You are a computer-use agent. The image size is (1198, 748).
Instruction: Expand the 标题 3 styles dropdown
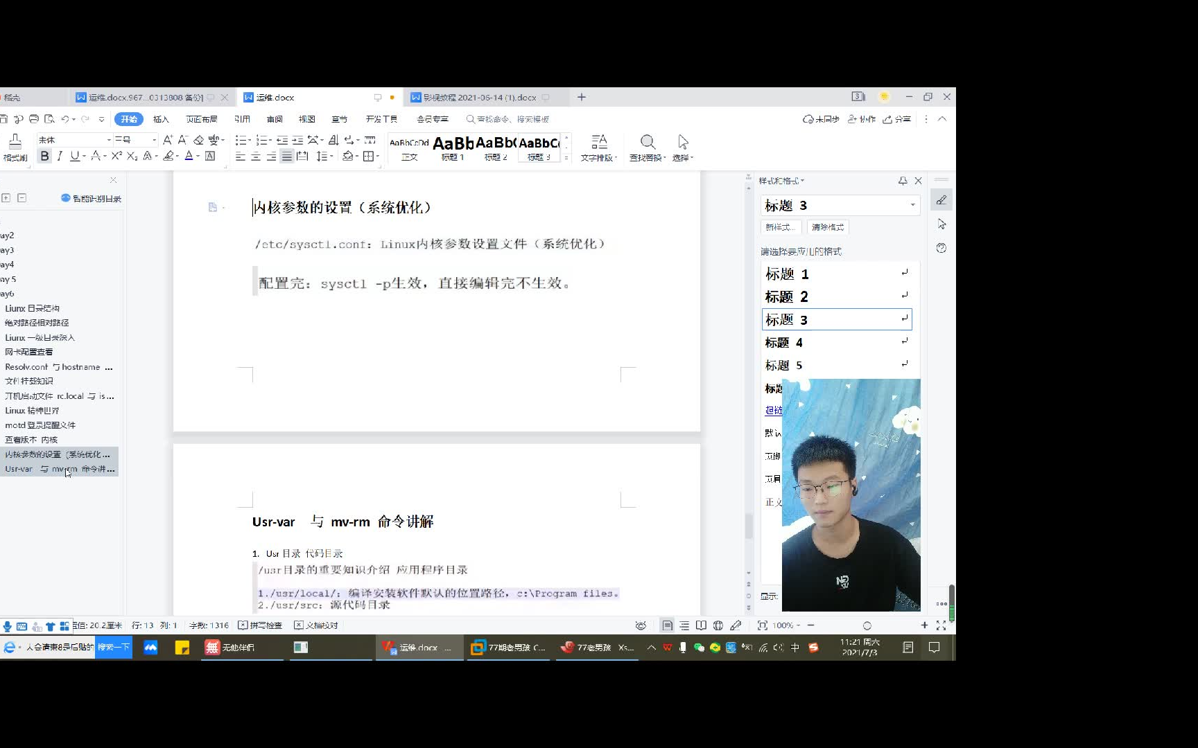pyautogui.click(x=912, y=205)
